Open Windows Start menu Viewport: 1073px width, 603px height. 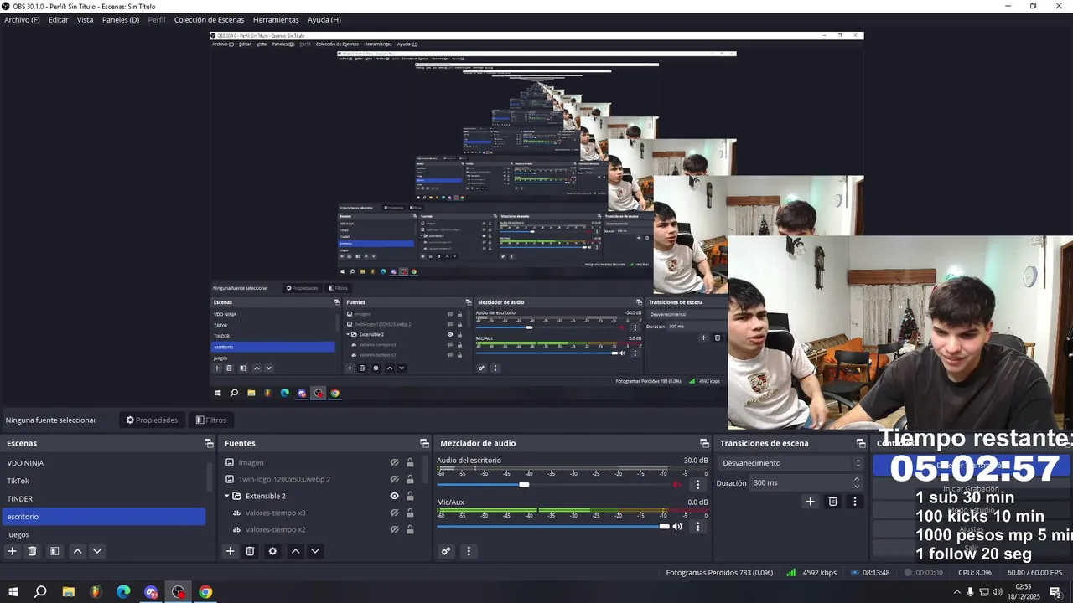13,592
